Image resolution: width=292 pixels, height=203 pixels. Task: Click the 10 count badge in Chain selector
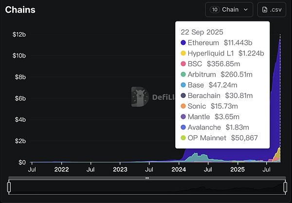click(x=214, y=9)
